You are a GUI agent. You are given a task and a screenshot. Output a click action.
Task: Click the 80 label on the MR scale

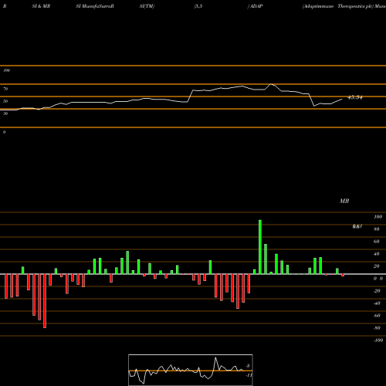point(377,229)
